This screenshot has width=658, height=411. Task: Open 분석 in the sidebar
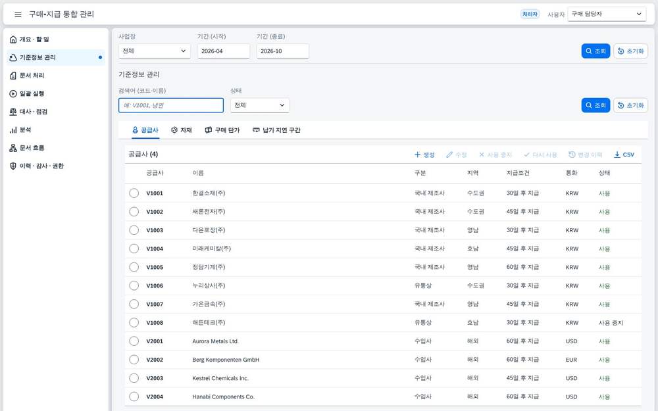56,130
